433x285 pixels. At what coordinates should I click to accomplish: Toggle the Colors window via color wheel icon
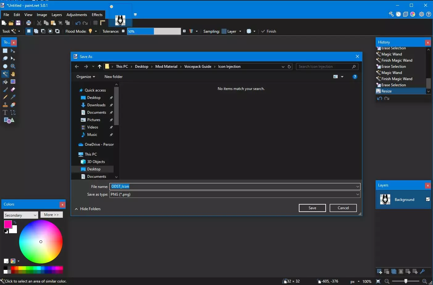click(413, 14)
